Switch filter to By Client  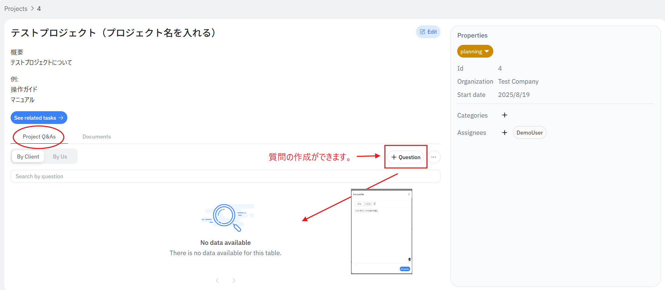click(x=28, y=157)
